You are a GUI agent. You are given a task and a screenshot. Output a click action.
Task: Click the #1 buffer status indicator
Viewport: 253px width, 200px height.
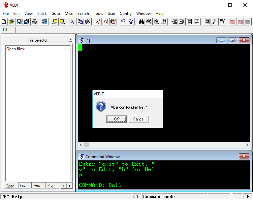[136, 197]
